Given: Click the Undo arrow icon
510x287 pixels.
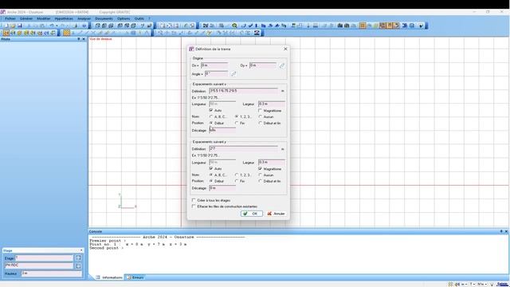Looking at the screenshot, I should click(51, 26).
